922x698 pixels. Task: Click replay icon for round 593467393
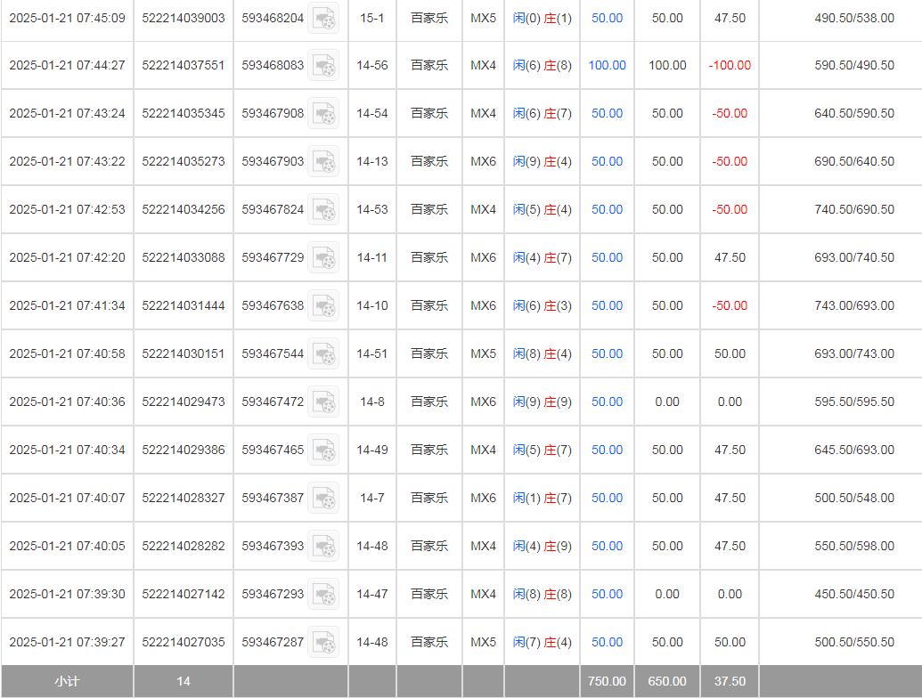[x=324, y=547]
